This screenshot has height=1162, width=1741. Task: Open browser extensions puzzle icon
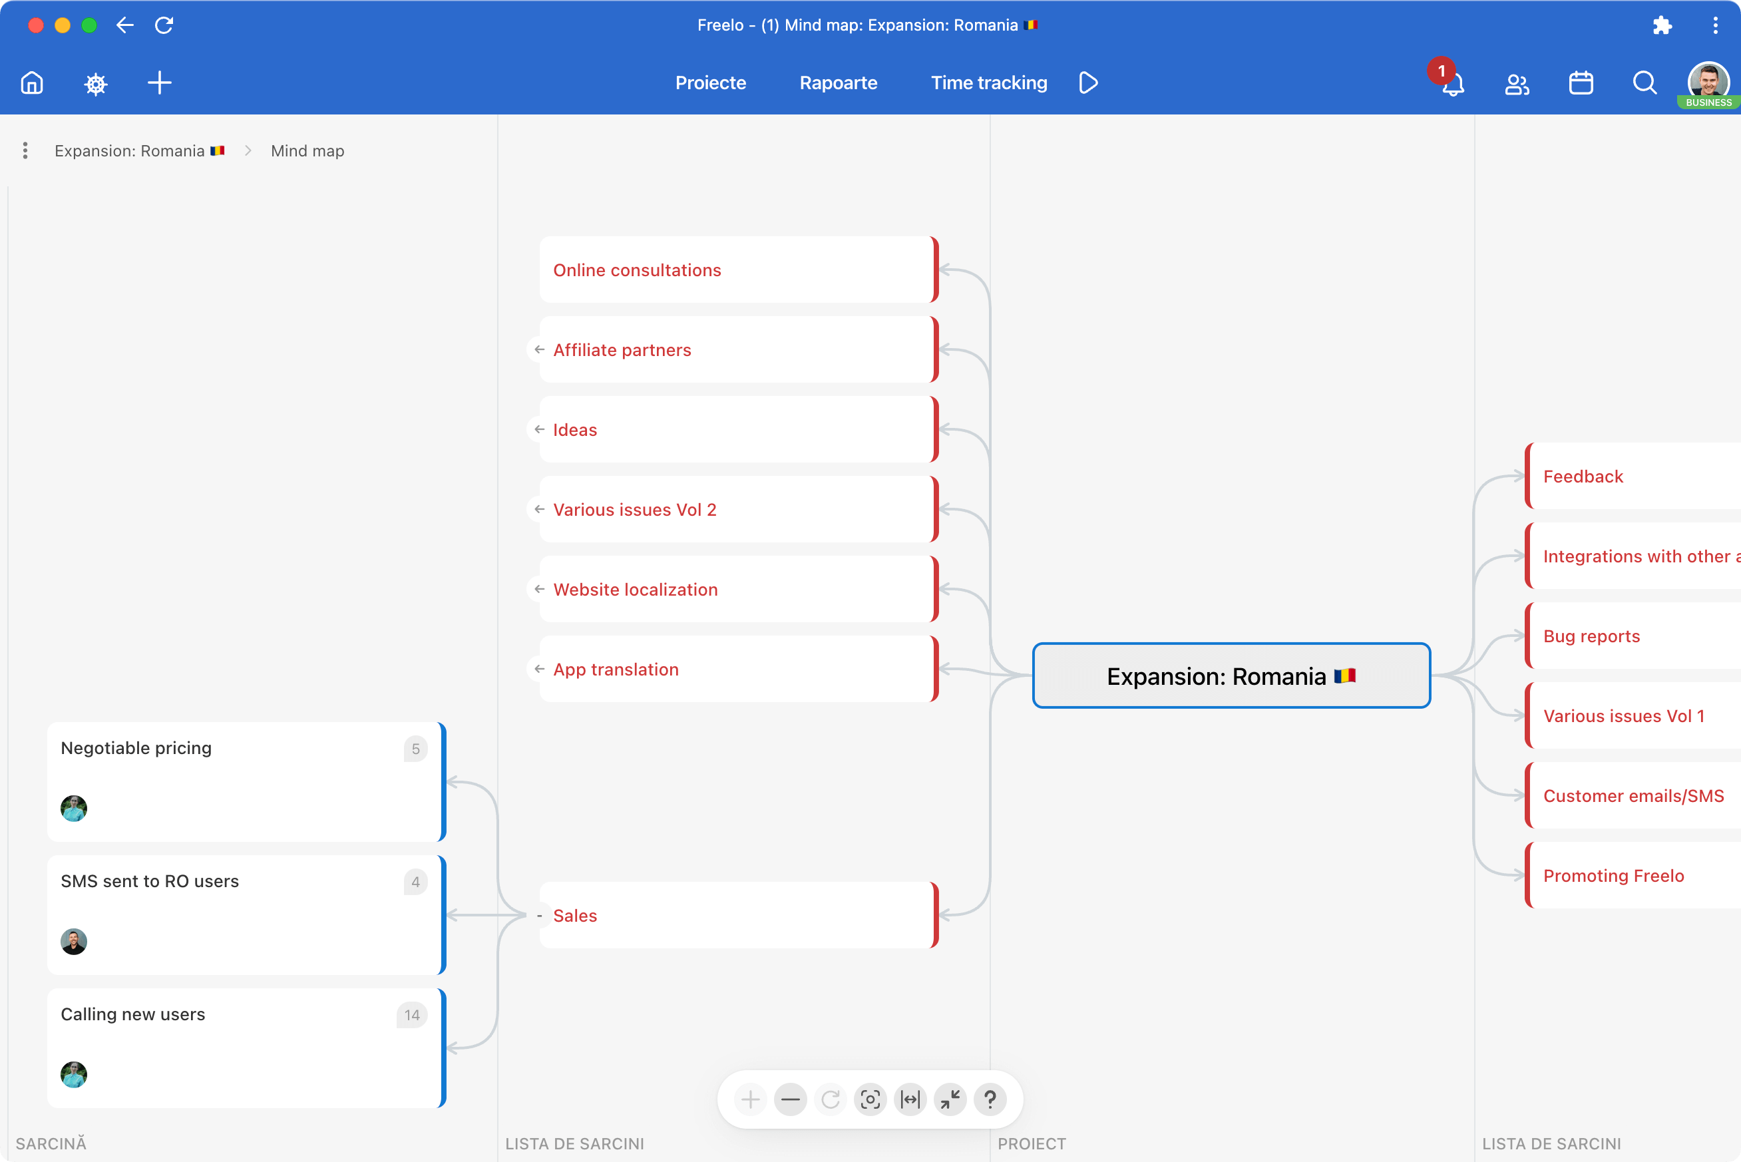pyautogui.click(x=1662, y=25)
